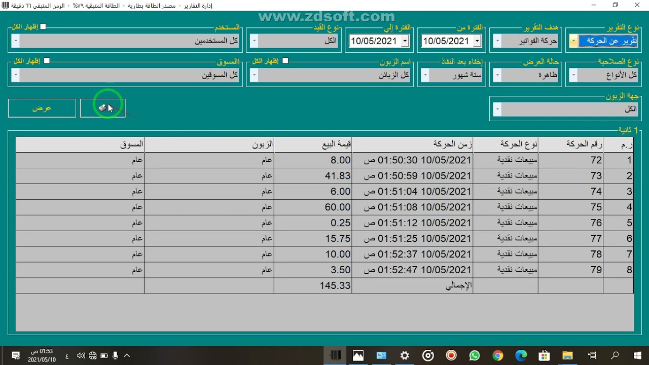Image resolution: width=649 pixels, height=365 pixels.
Task: Click total value 145.33
Action: [x=313, y=286]
